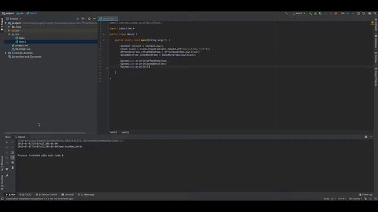378x212 pixels.
Task: Click main() breadcrumb below the editor
Action: 125,132
